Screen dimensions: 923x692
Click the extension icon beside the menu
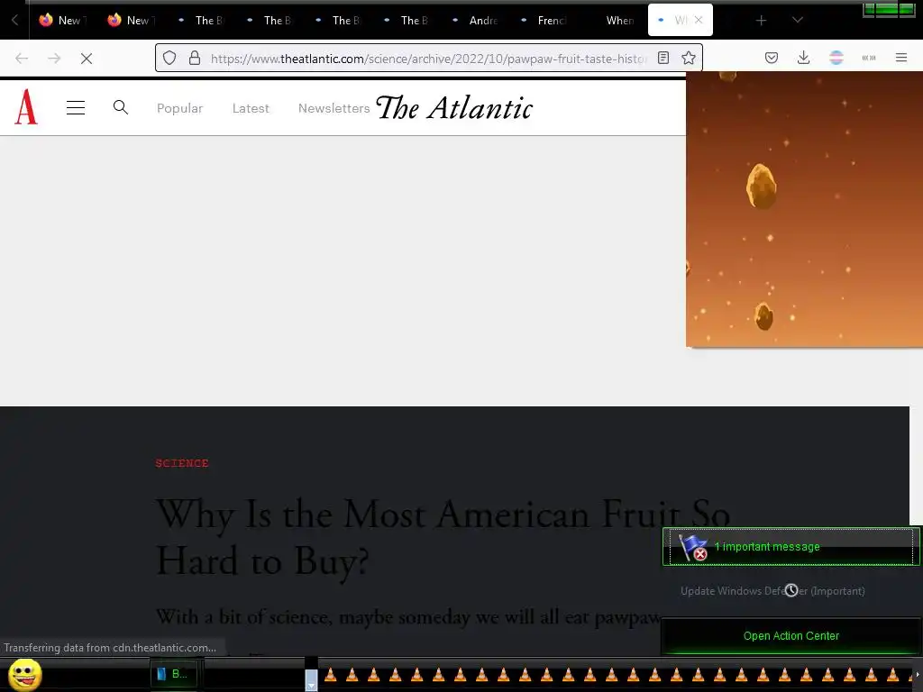[869, 58]
